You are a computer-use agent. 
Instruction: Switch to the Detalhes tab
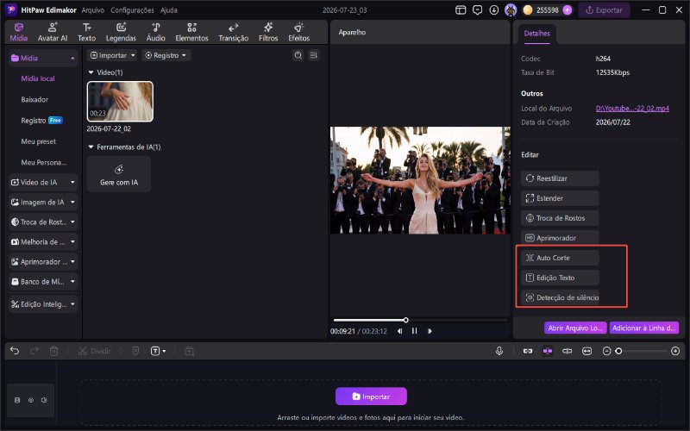[536, 34]
